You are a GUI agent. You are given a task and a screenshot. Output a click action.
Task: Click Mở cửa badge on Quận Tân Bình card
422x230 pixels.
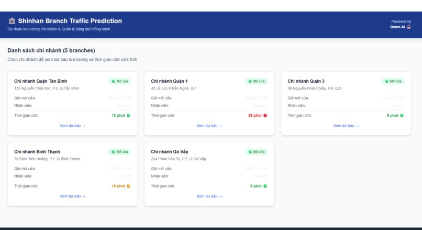point(120,81)
